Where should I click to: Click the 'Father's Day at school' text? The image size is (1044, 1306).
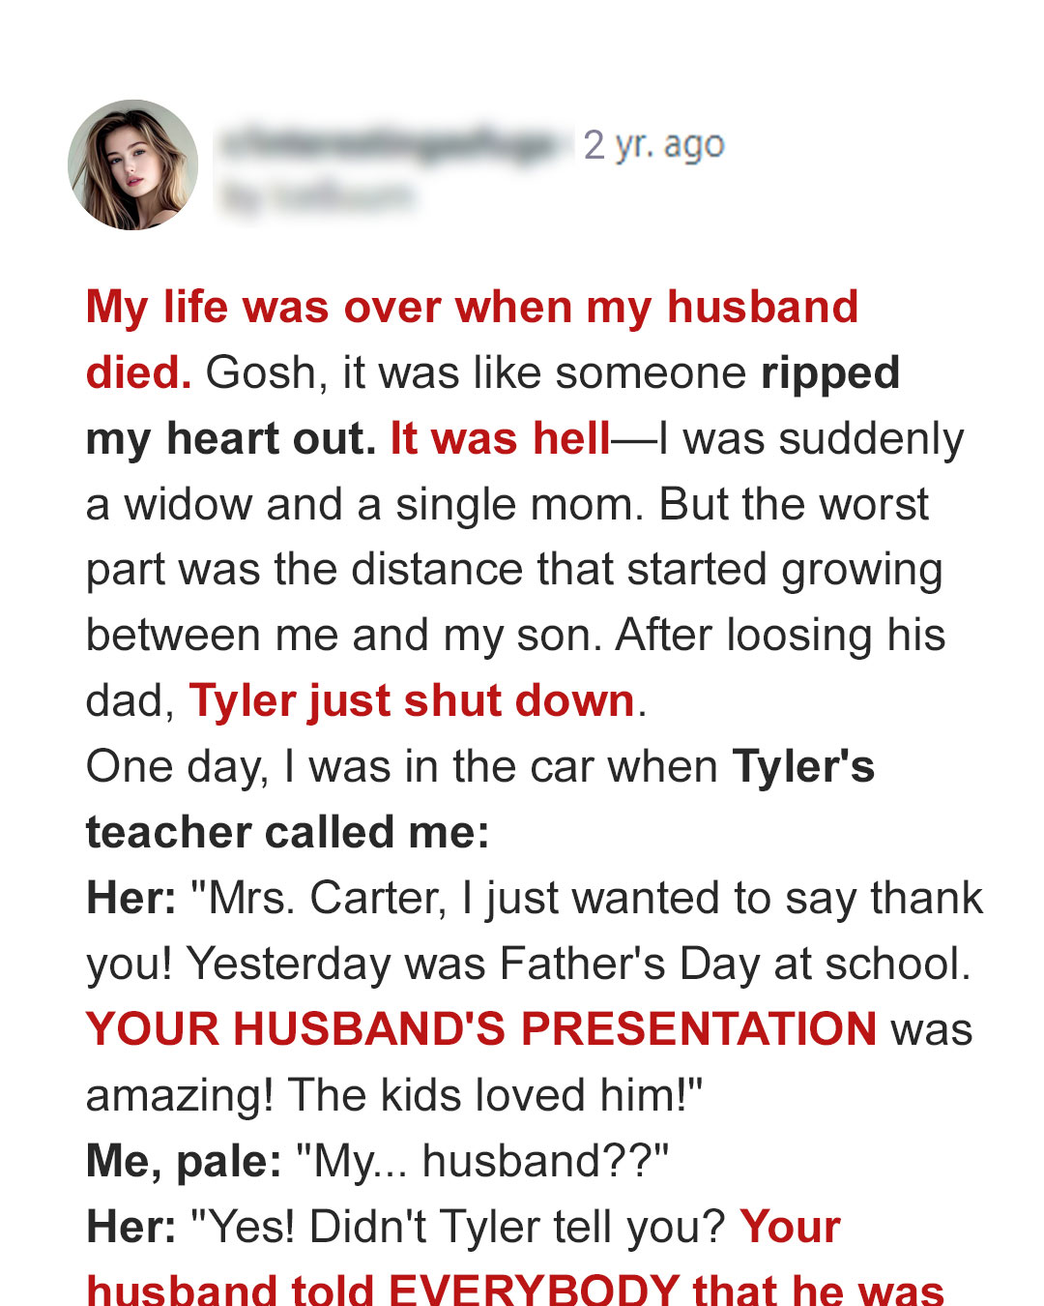[x=735, y=964]
